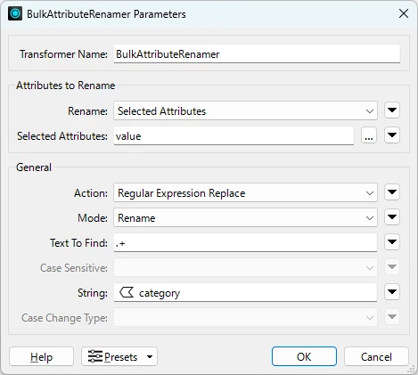
Task: Expand the Rename dropdown showing Selected Attributes
Action: 245,110
